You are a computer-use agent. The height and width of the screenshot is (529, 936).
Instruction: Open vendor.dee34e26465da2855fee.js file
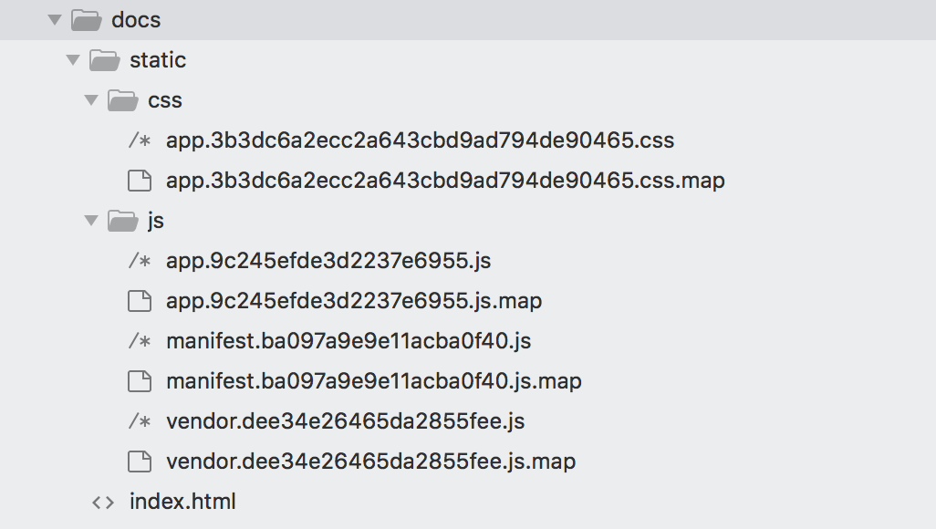[345, 421]
